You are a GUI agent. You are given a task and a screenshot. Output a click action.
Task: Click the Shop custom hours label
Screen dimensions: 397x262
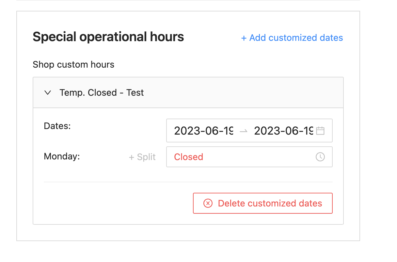pyautogui.click(x=73, y=65)
